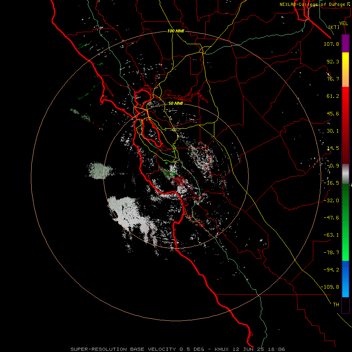
Task: Click the -47.6 legend value
Action: tap(331, 218)
